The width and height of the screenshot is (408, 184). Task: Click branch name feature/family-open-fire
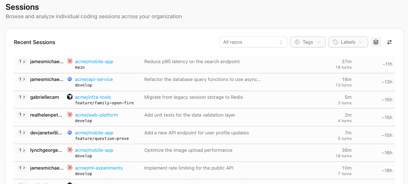pyautogui.click(x=104, y=103)
